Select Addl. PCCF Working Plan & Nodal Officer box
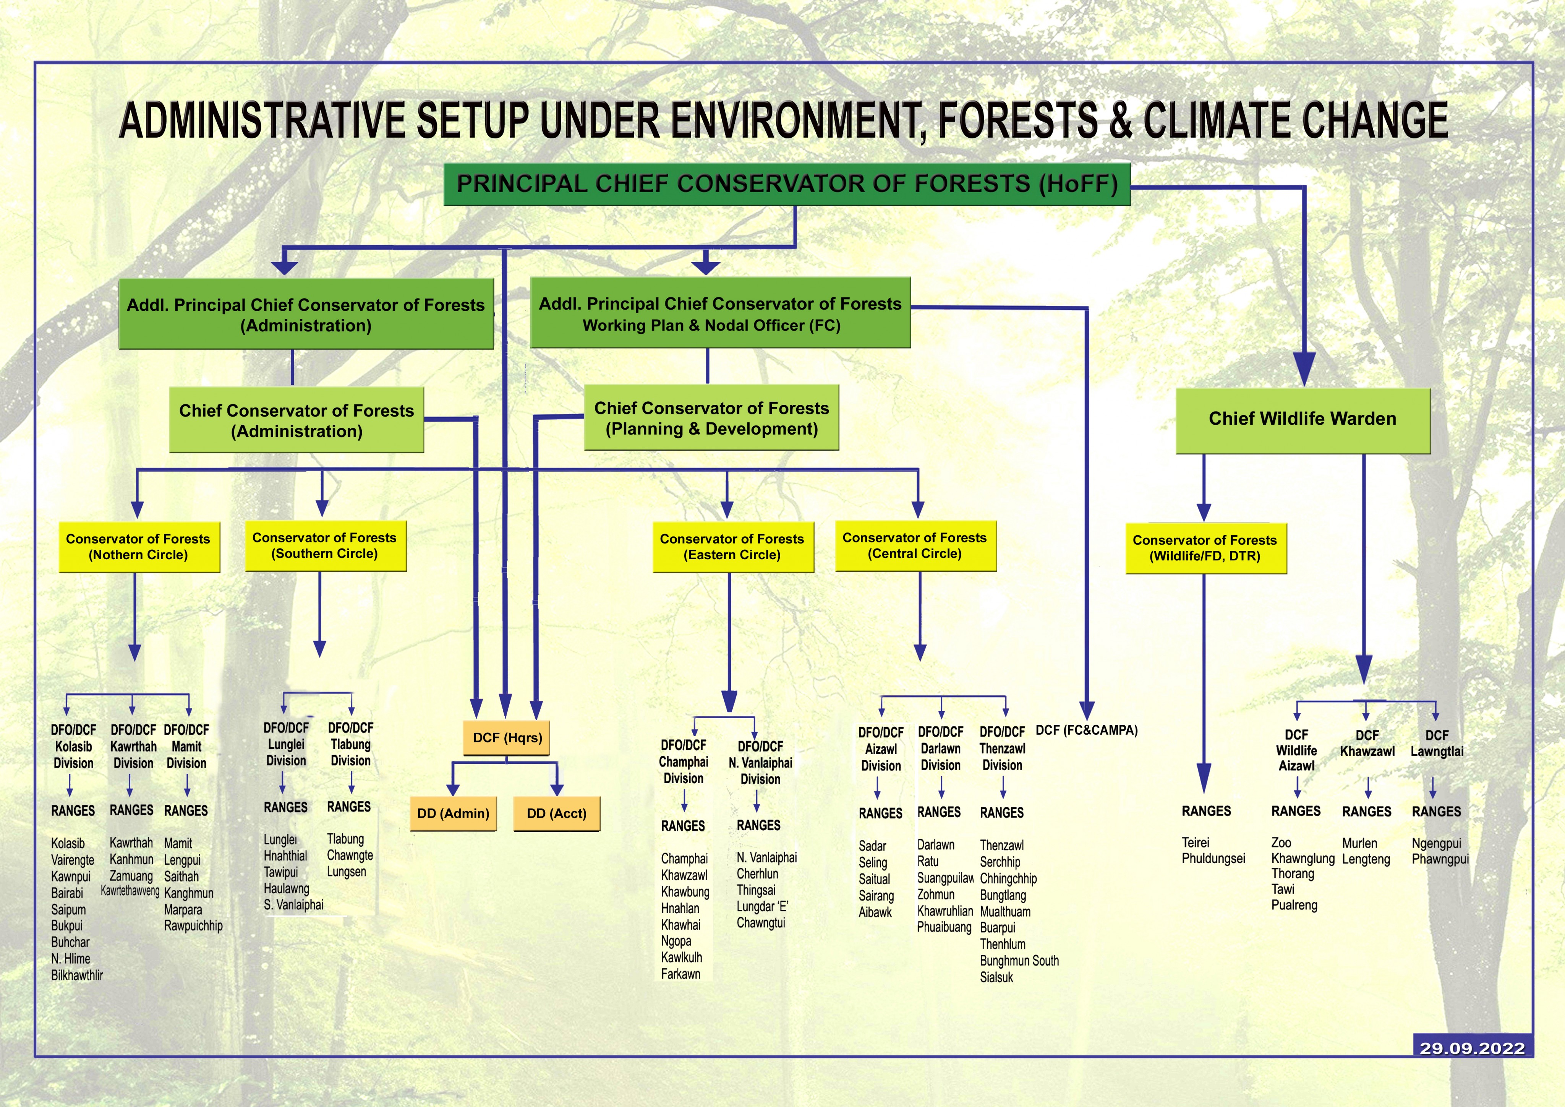The height and width of the screenshot is (1107, 1565). point(721,313)
